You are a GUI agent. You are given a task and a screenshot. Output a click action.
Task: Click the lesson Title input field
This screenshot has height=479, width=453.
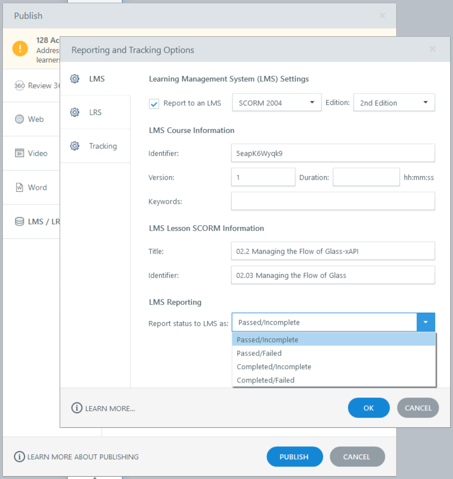point(333,251)
